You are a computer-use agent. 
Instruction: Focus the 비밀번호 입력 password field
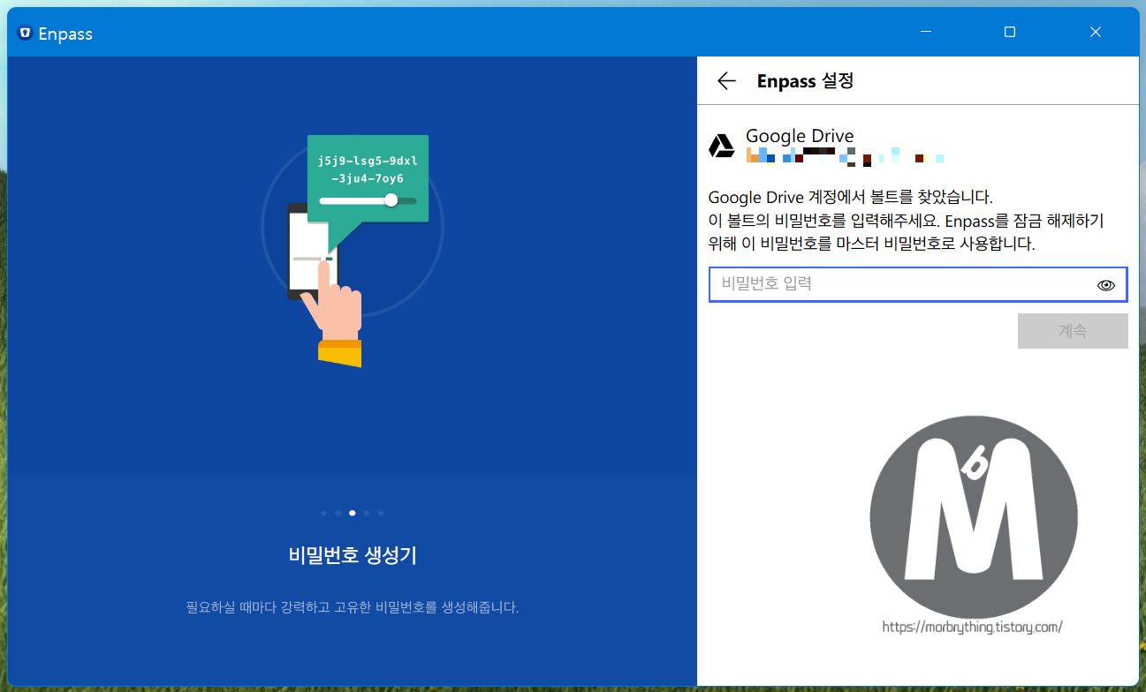[x=918, y=284]
